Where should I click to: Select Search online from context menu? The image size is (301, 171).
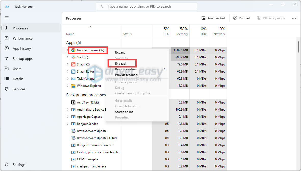pos(124,112)
